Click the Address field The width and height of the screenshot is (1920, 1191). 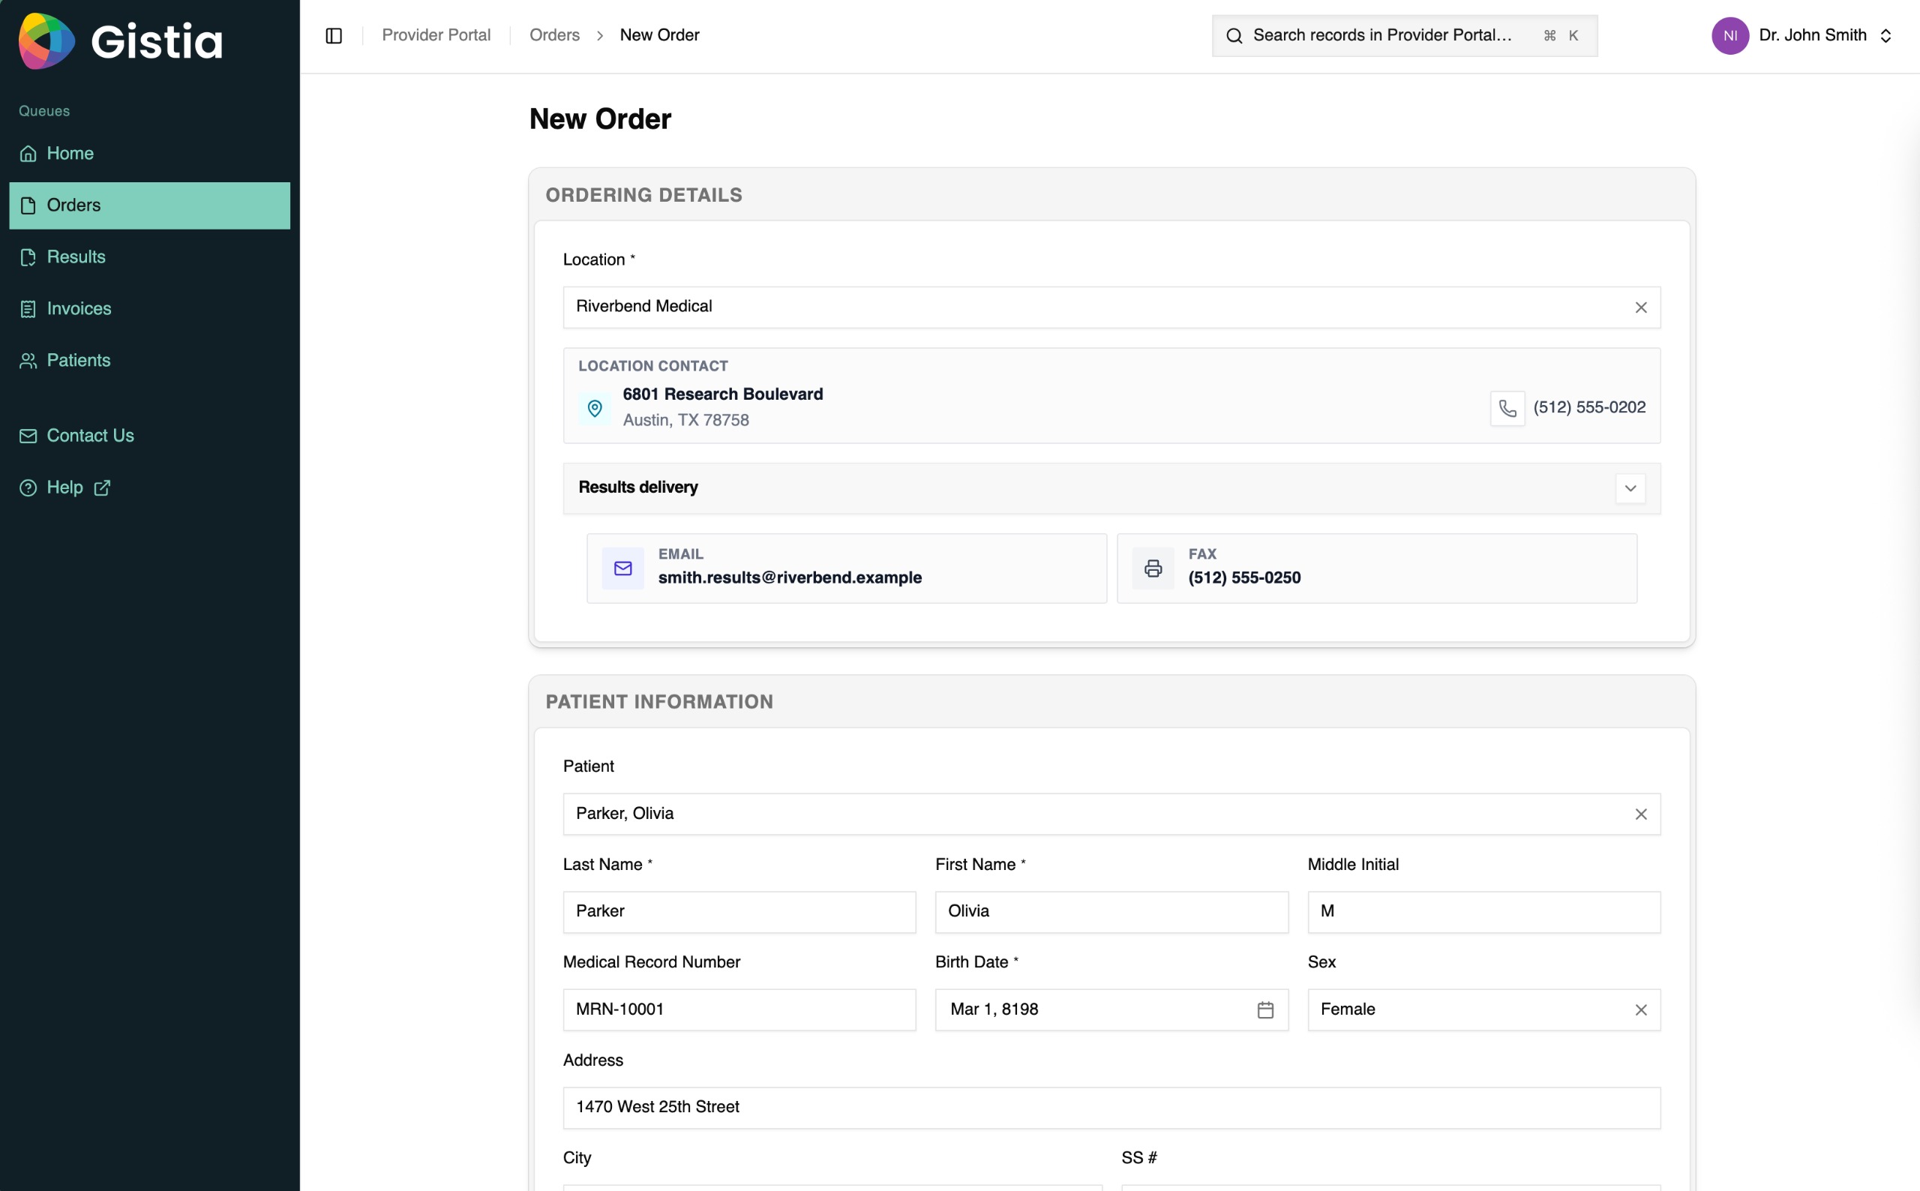[x=1111, y=1108]
